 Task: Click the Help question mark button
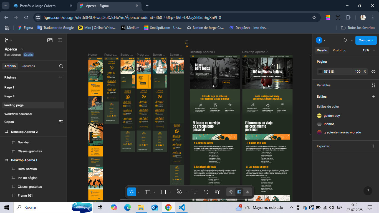point(368,191)
